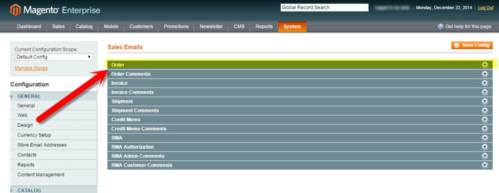Image resolution: width=499 pixels, height=193 pixels.
Task: Open the Sales menu
Action: 58,27
